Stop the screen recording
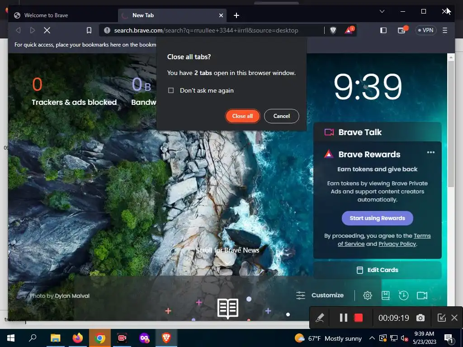Screen dimensions: 463x347 [358, 318]
